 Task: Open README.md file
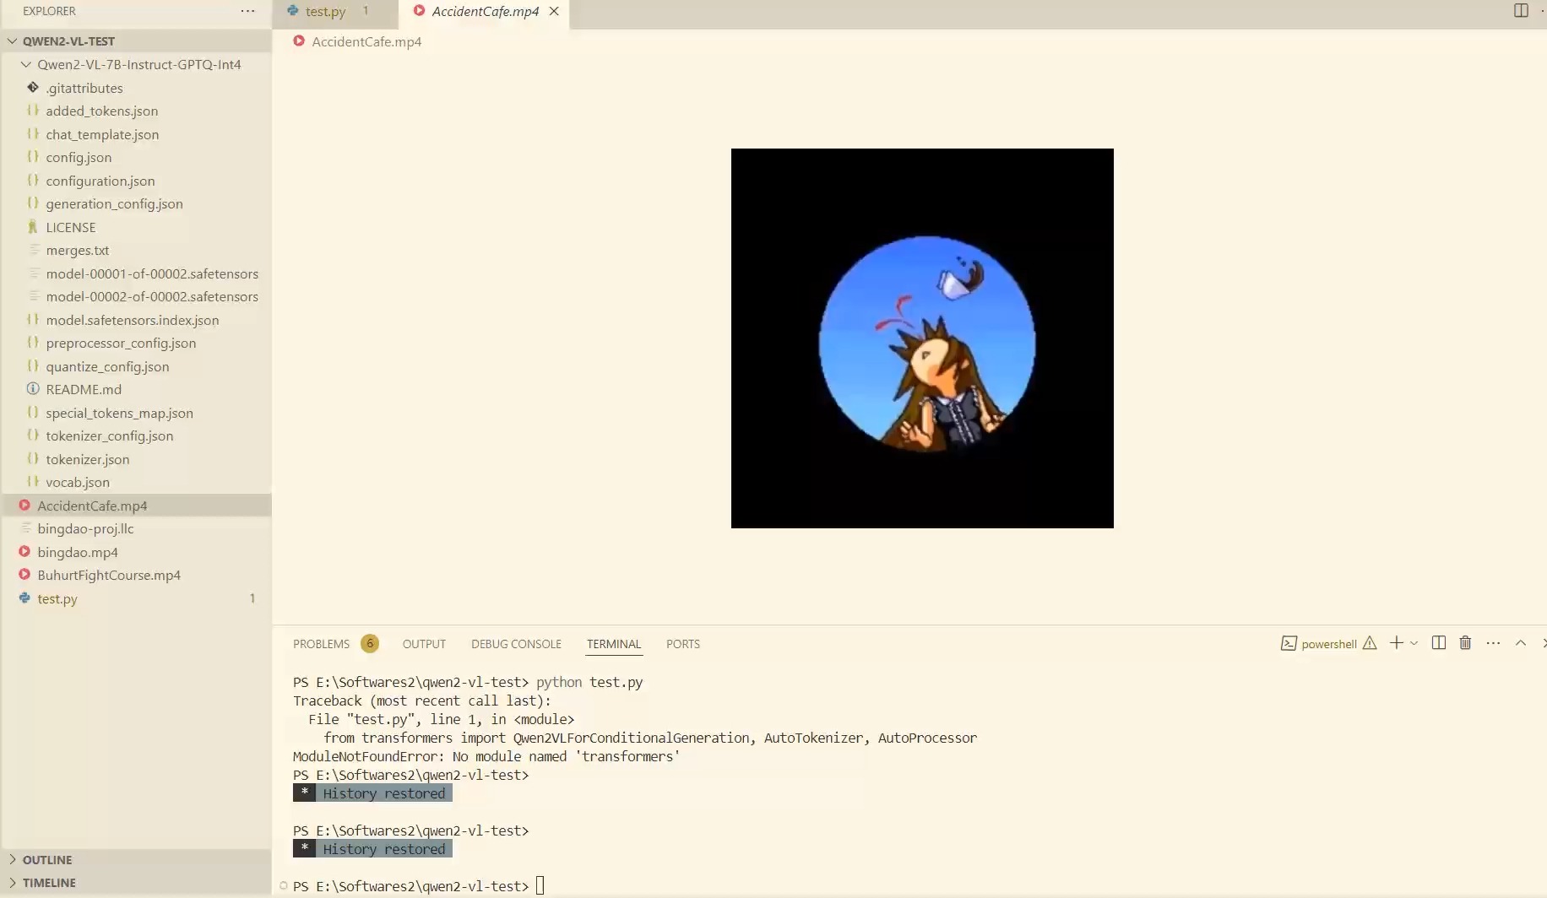[84, 389]
